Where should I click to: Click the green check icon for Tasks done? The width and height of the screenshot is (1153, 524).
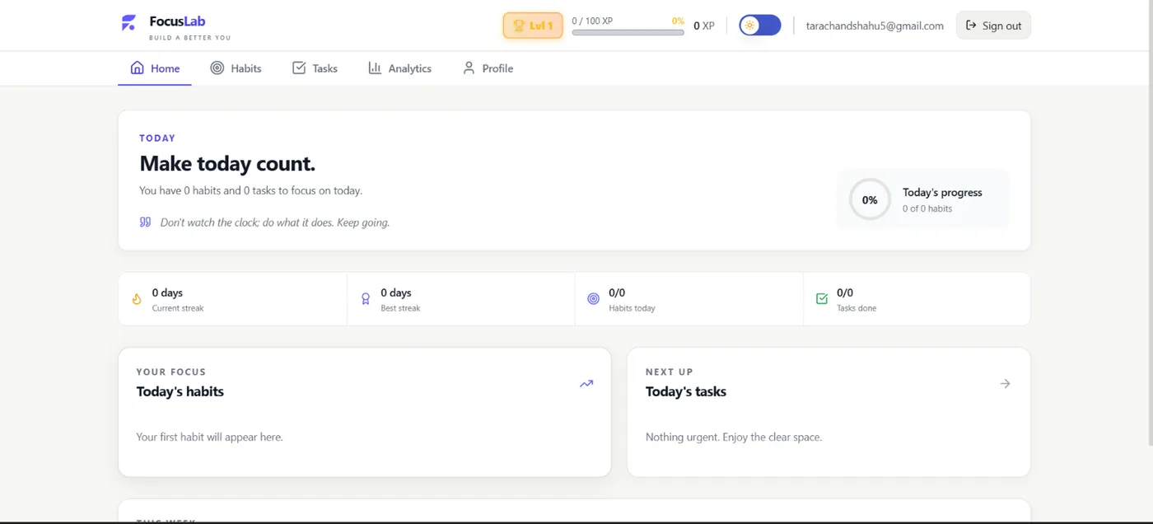(822, 299)
